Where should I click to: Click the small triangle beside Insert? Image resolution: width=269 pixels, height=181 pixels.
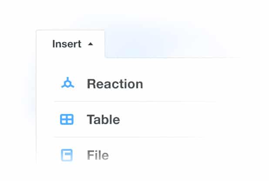90,44
